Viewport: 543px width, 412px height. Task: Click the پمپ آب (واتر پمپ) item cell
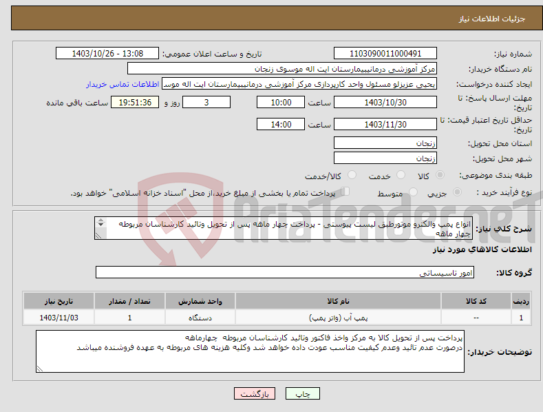(x=339, y=318)
